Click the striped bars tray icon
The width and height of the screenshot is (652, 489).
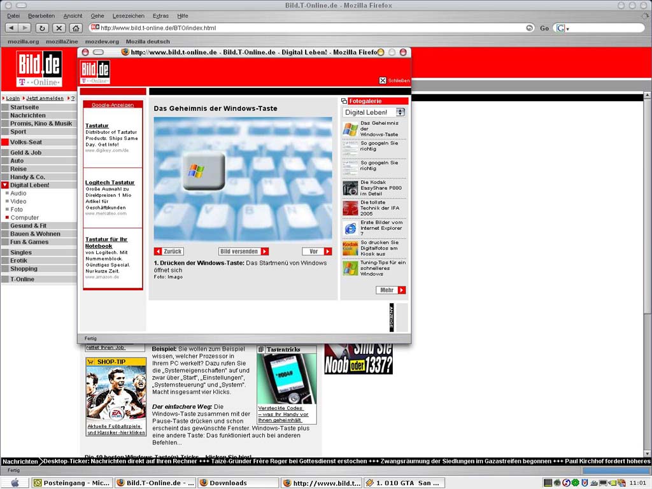[x=548, y=483]
